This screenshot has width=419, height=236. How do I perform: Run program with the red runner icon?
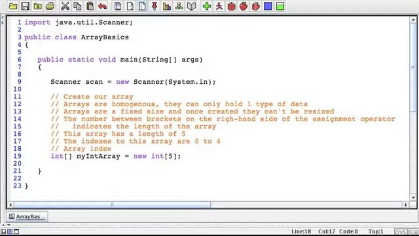click(x=219, y=6)
